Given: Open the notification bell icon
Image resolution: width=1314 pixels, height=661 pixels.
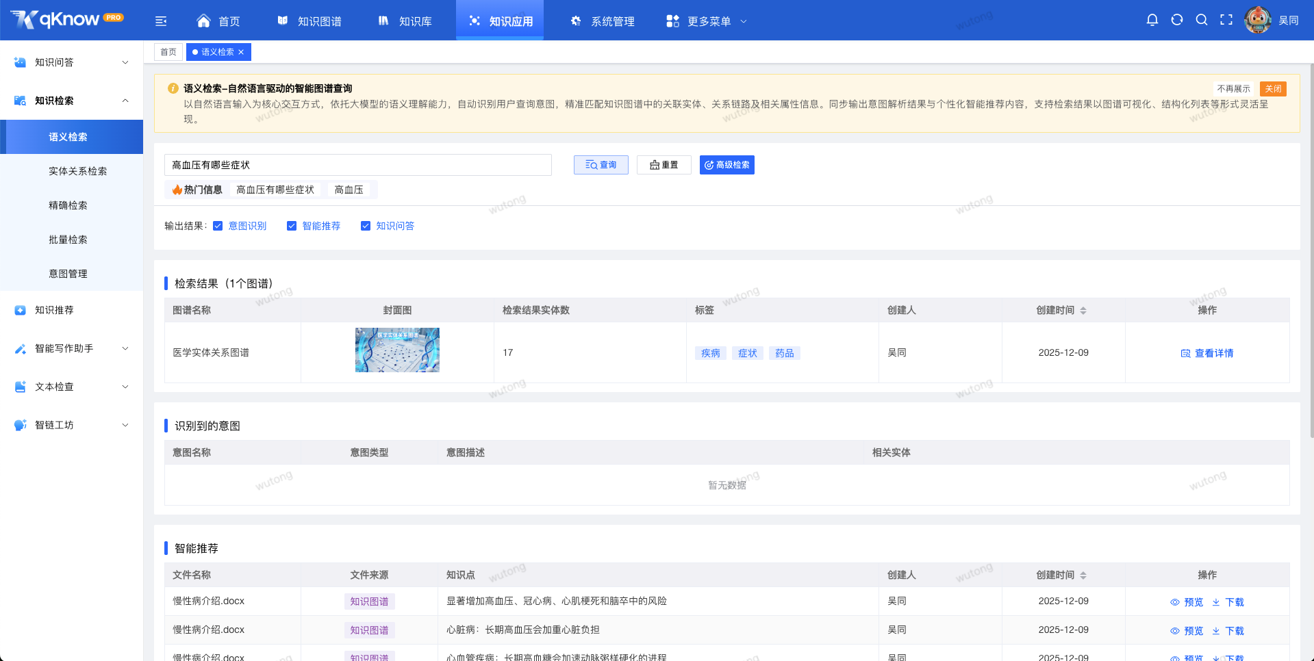Looking at the screenshot, I should (1152, 20).
